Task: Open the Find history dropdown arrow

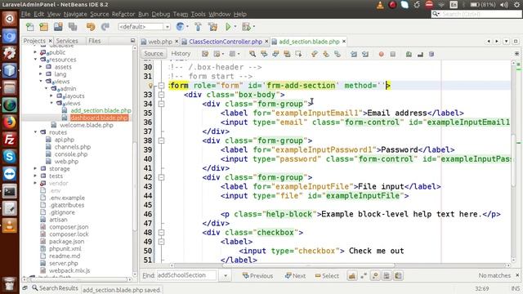Action: pos(226,276)
